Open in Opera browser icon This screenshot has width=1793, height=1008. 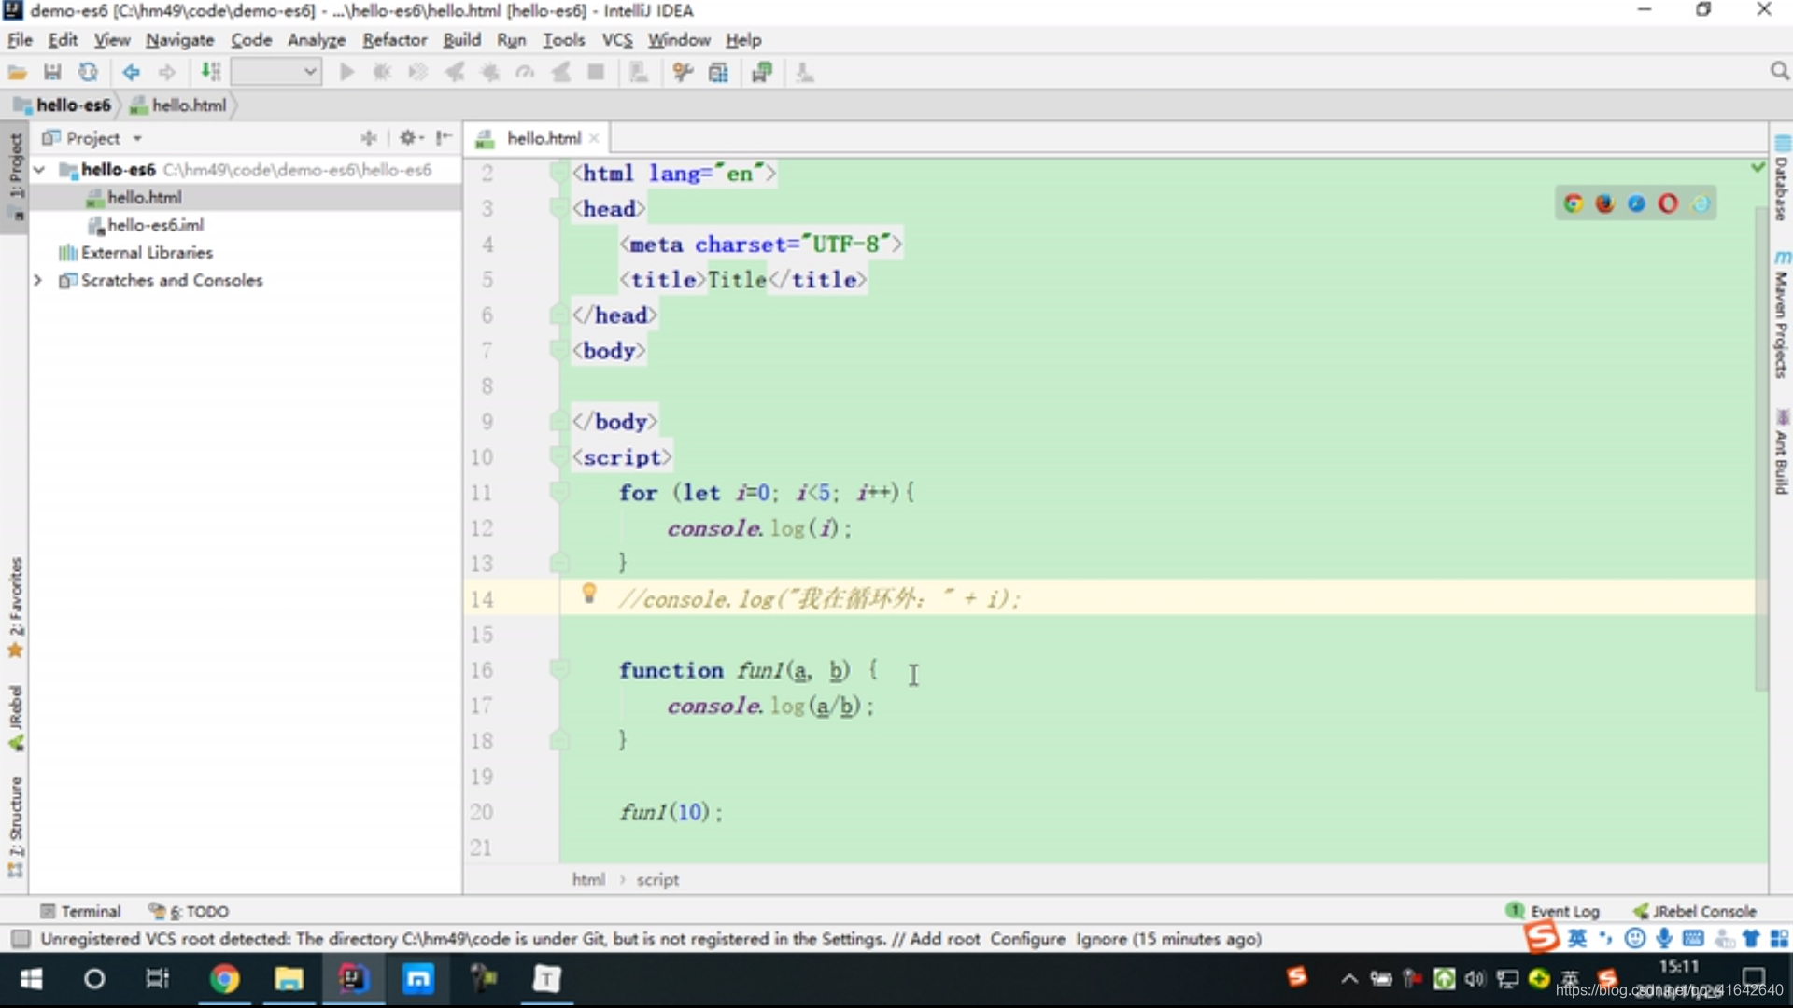click(1669, 203)
